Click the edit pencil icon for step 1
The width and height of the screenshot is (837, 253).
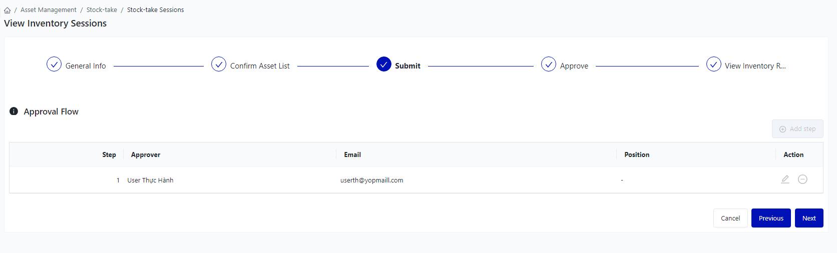click(785, 179)
